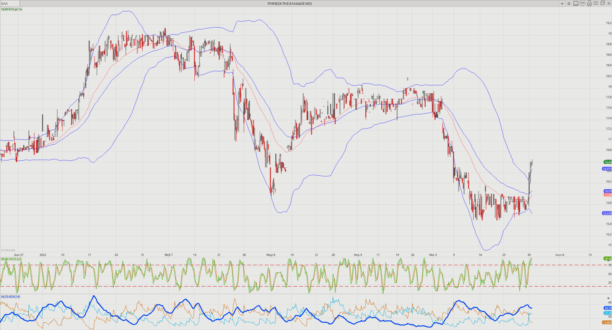
Task: Click the ADX(14) indicator label
Action: [x=10, y=297]
